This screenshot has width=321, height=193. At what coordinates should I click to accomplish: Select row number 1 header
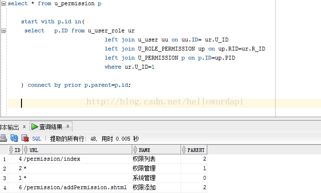4,159
